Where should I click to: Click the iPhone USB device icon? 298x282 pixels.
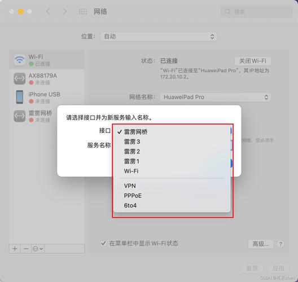(20, 97)
